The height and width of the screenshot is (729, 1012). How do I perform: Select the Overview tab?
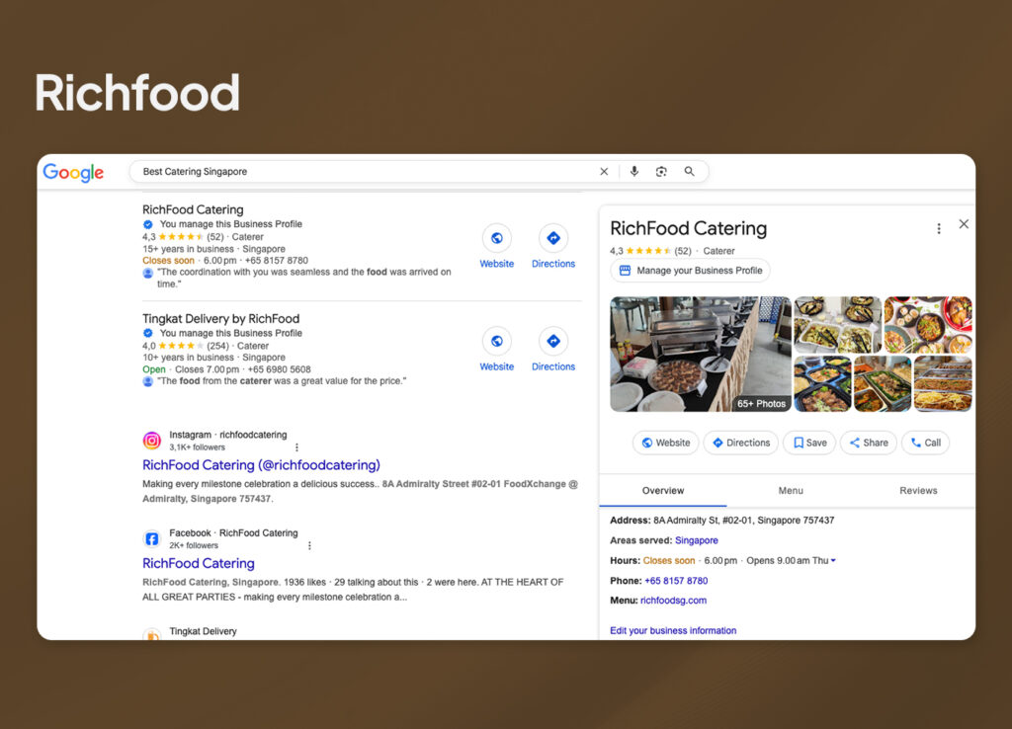pyautogui.click(x=662, y=491)
